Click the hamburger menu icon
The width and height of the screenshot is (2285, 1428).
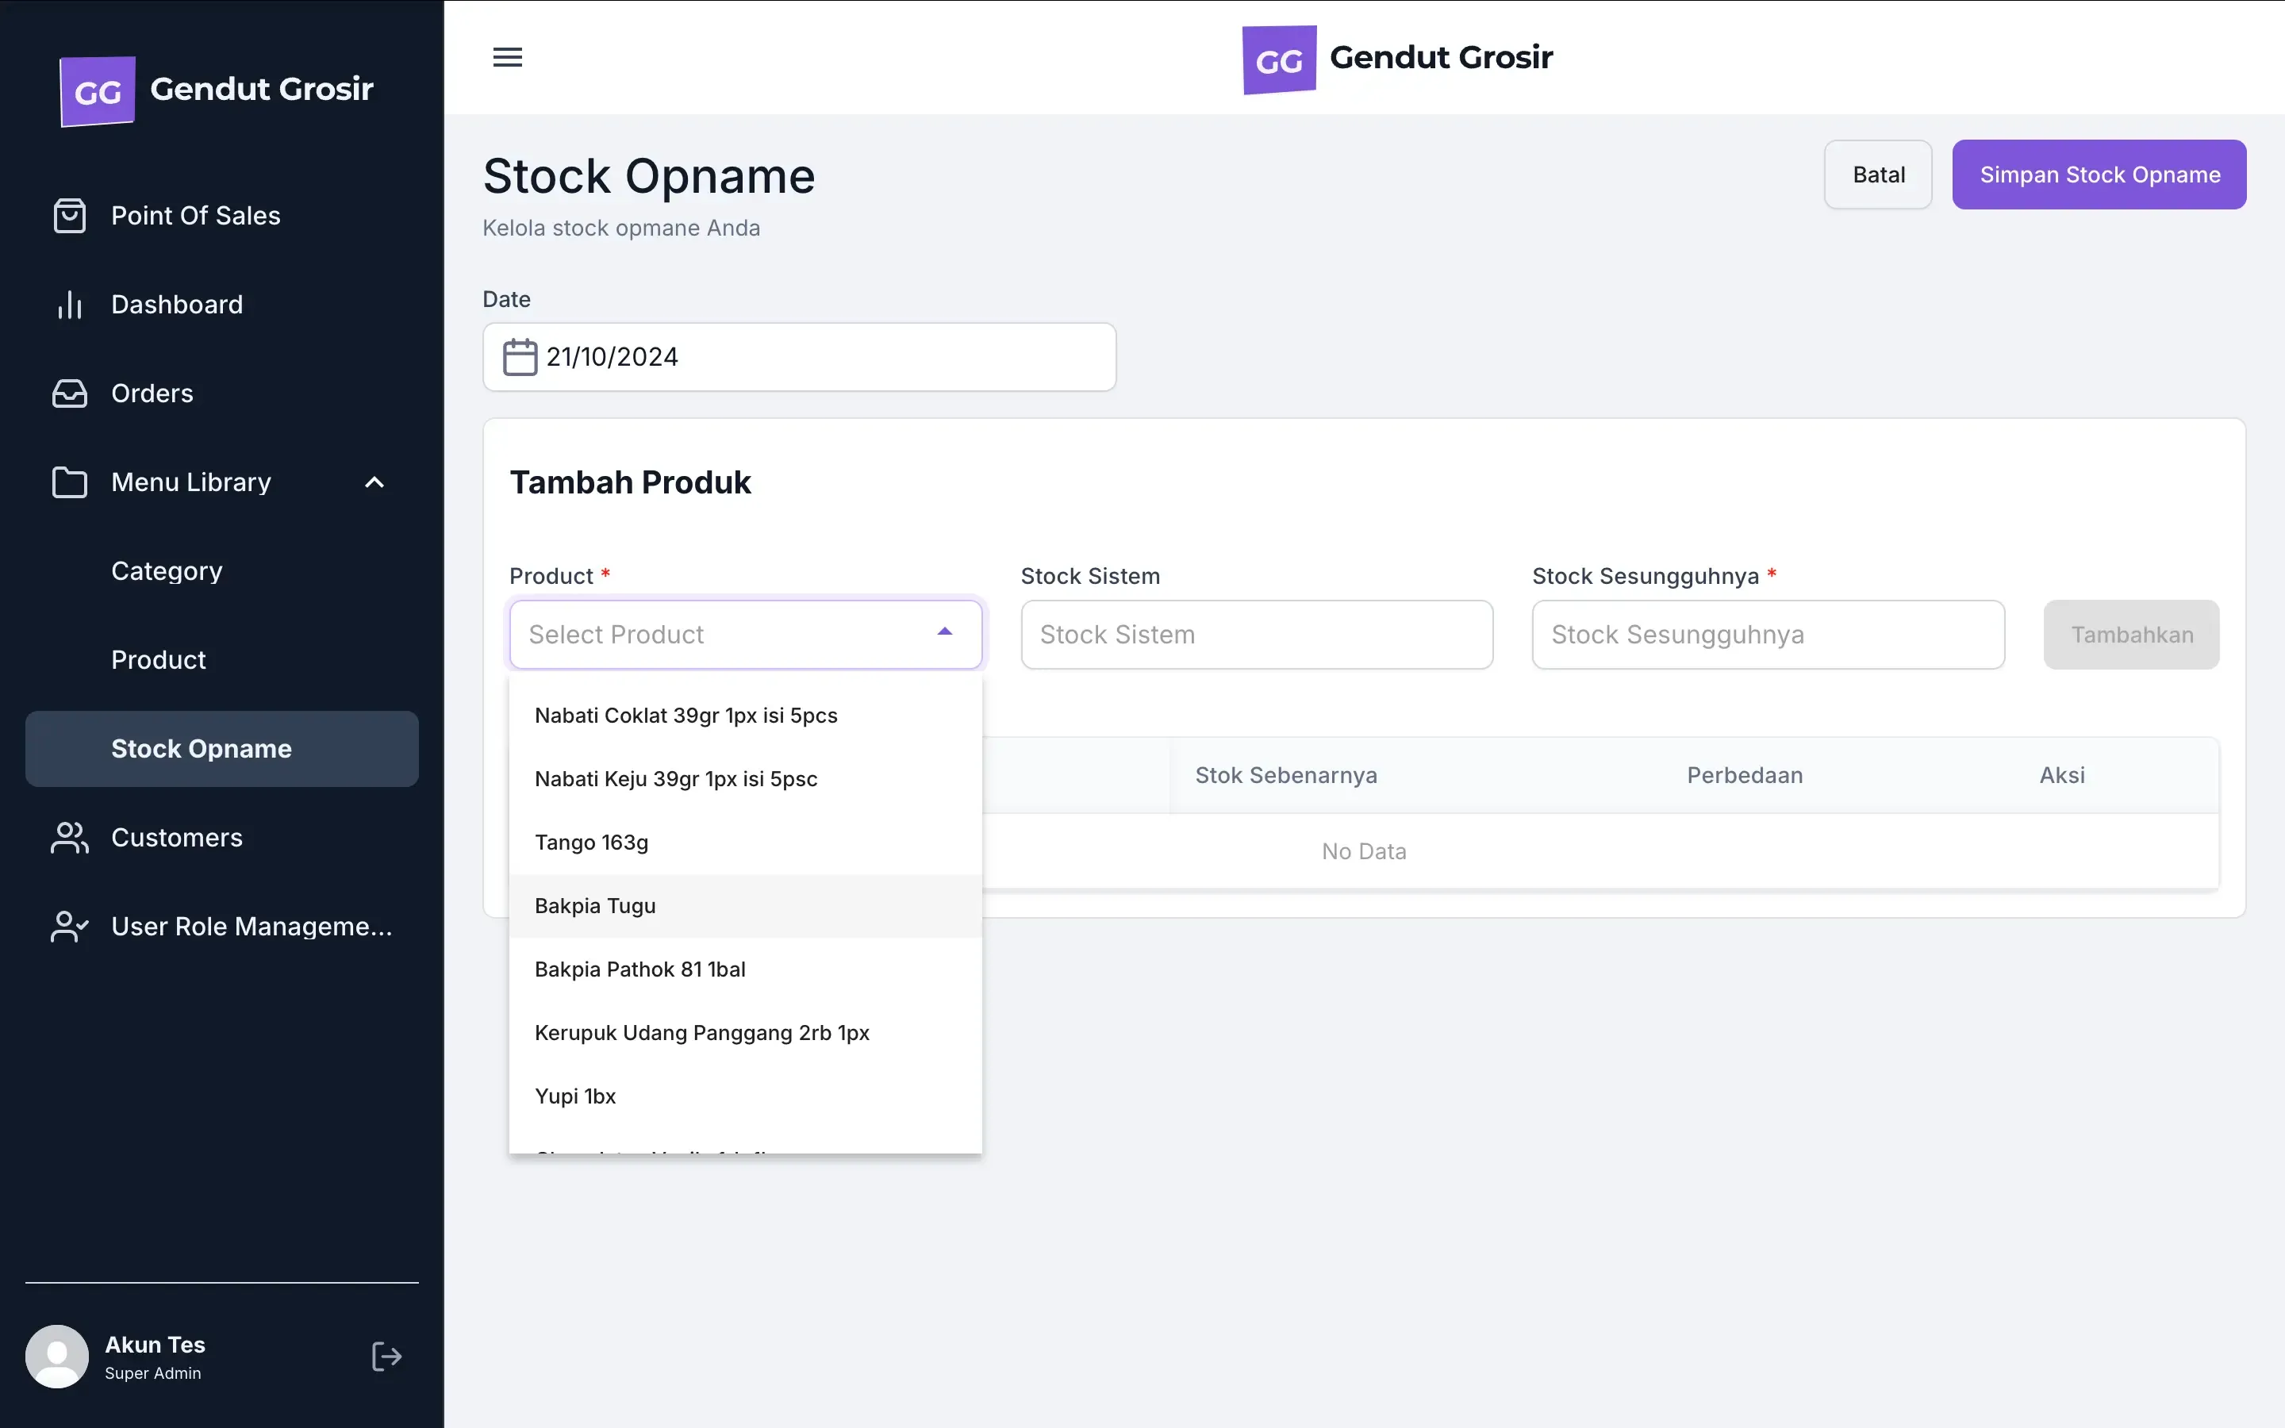(507, 58)
